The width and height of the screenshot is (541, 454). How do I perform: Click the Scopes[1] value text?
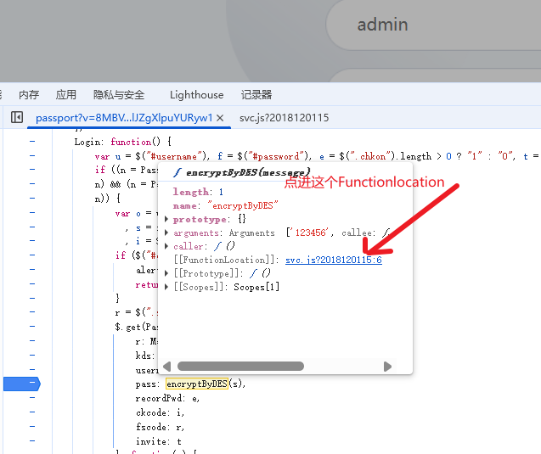(x=256, y=287)
